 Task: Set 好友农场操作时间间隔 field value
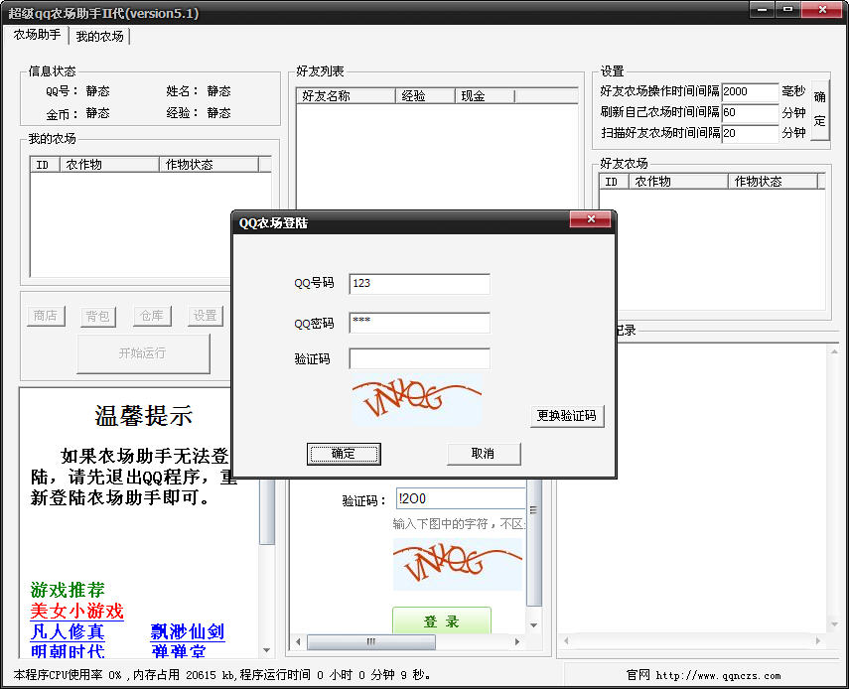[750, 91]
